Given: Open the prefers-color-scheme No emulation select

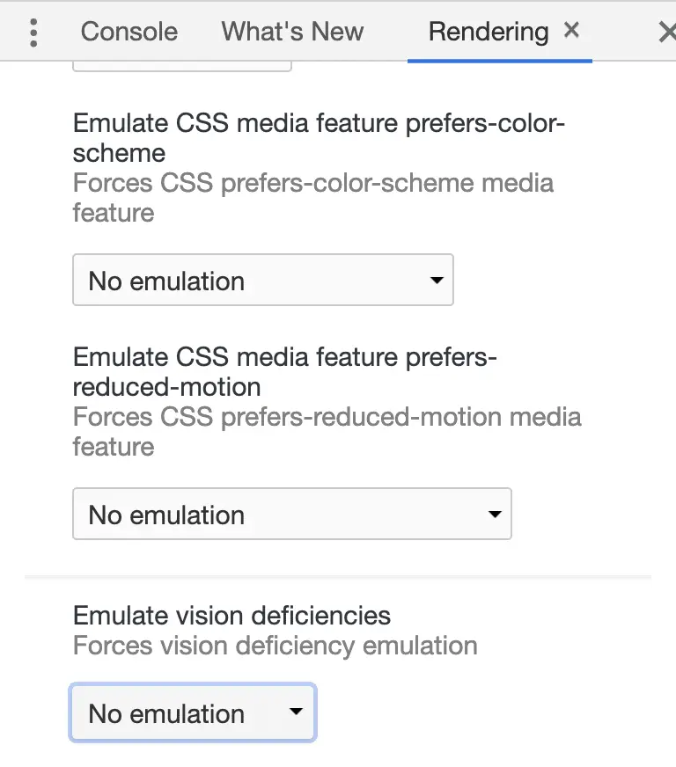Looking at the screenshot, I should (263, 280).
